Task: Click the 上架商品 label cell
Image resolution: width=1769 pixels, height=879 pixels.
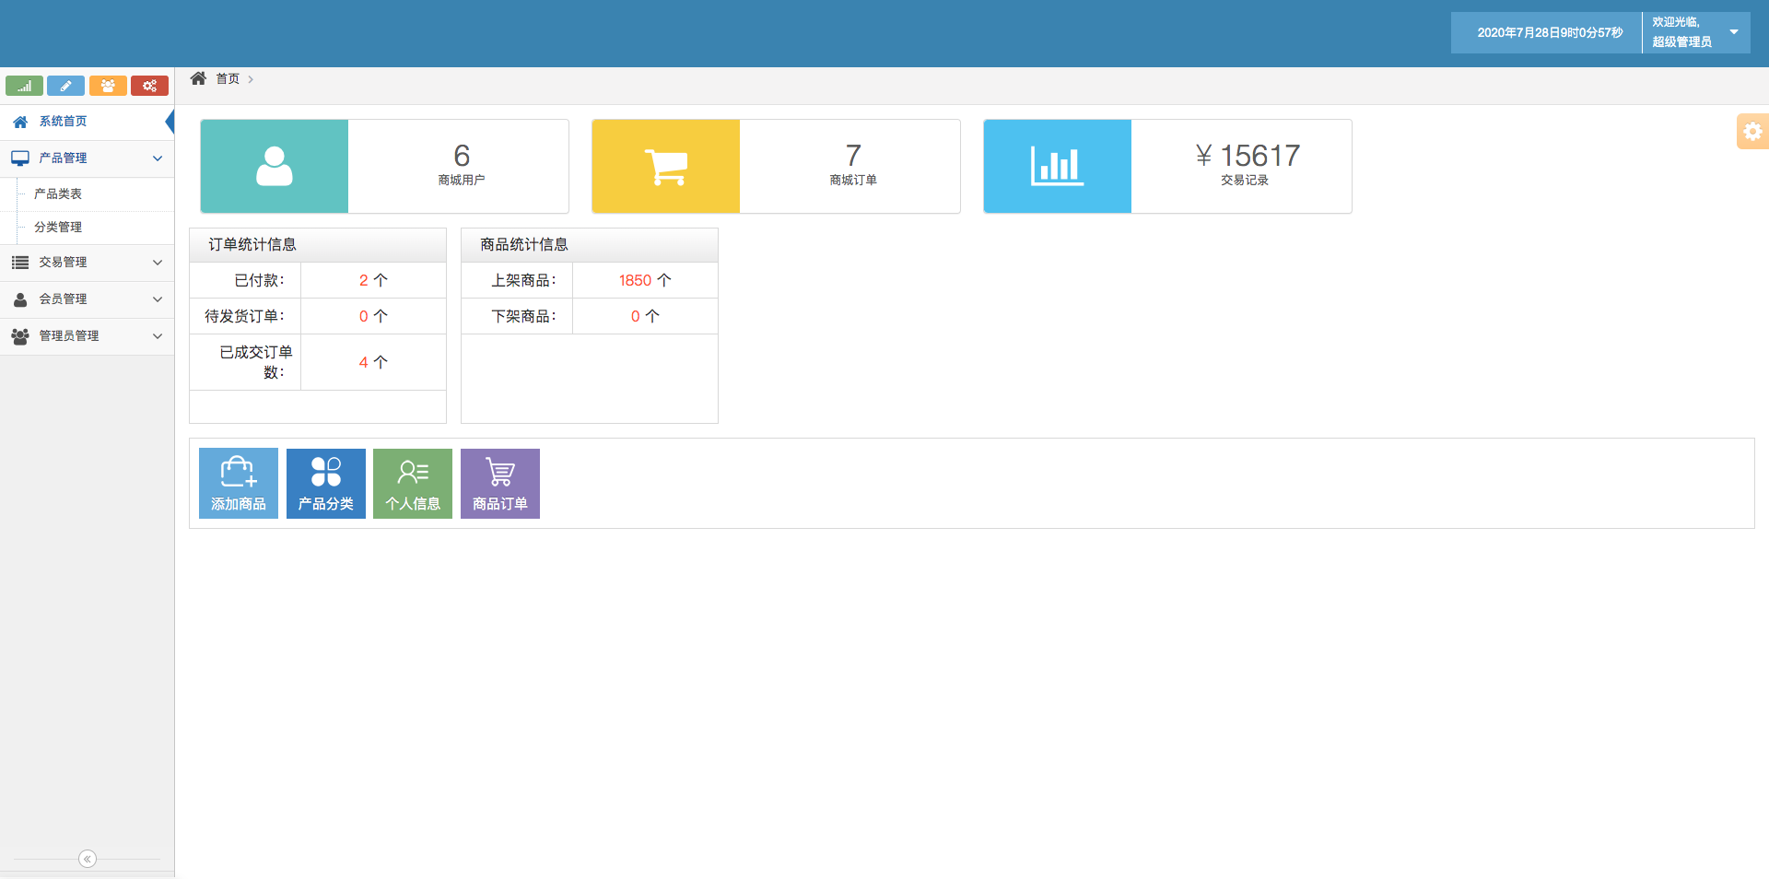Action: pyautogui.click(x=517, y=280)
